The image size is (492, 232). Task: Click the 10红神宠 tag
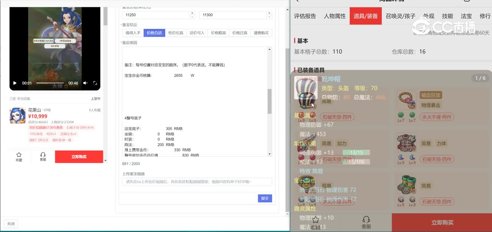36,134
